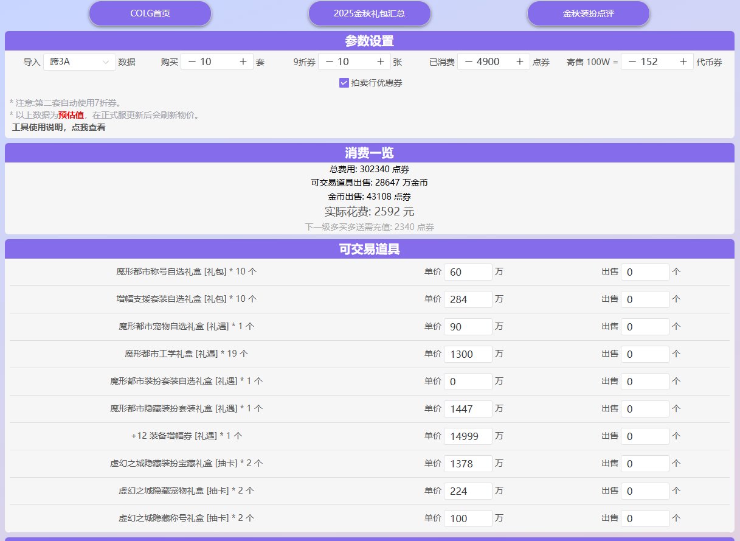740x541 pixels.
Task: Open the COLG首页 tab
Action: click(150, 13)
